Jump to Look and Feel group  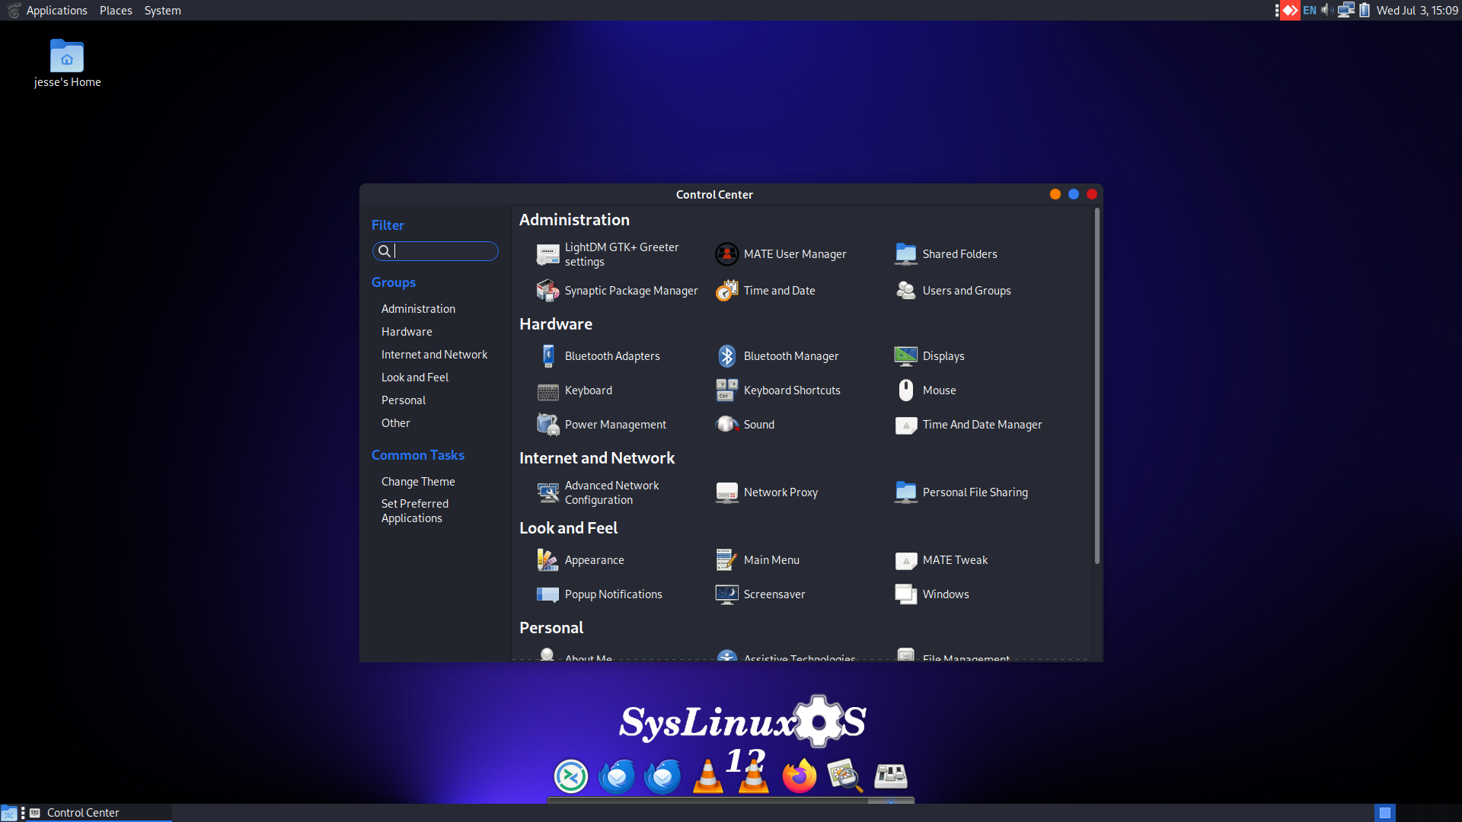[x=415, y=378]
